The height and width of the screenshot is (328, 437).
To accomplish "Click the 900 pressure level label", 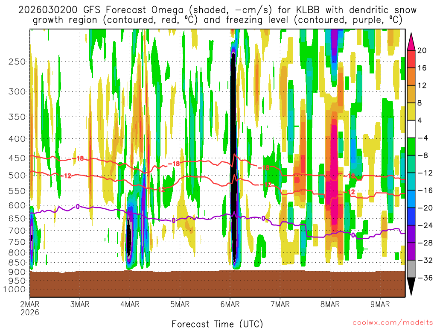I will (x=17, y=272).
